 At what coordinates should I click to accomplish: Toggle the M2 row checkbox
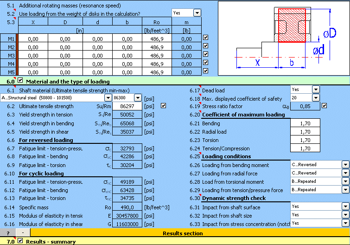(x=205, y=46)
